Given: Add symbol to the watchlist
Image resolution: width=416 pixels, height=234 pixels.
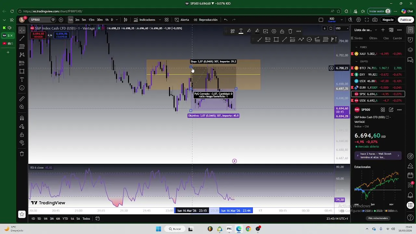Looking at the screenshot, I should (383, 30).
